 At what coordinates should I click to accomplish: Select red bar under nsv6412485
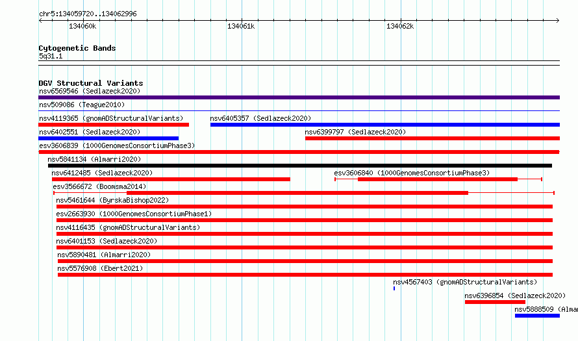click(171, 179)
